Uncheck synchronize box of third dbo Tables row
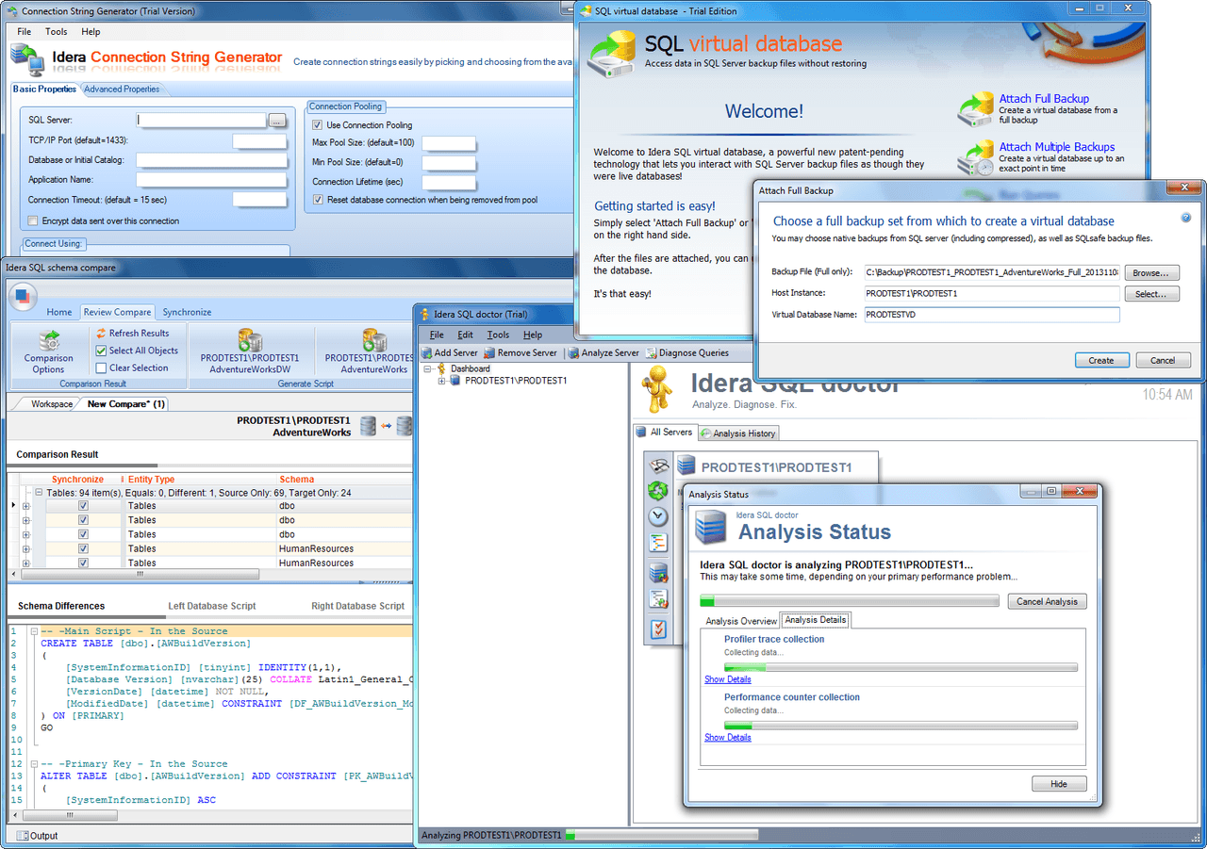The width and height of the screenshot is (1207, 849). (83, 534)
